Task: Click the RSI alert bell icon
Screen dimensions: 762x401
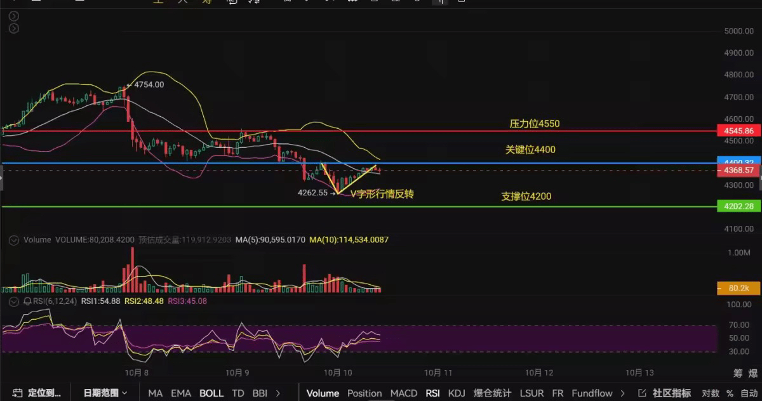Action: point(27,301)
